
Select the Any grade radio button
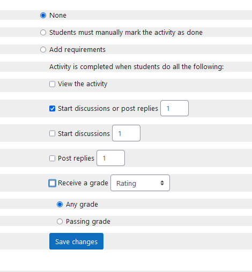click(x=60, y=205)
